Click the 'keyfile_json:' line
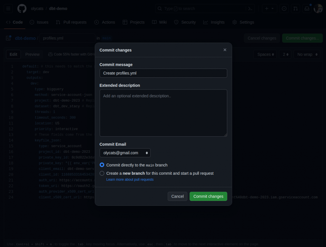Screen dimensions: 326x247 [x=48, y=140]
